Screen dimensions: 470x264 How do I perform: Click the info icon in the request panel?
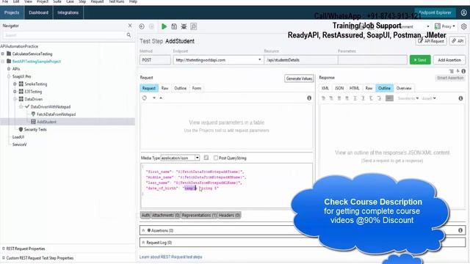(309, 98)
